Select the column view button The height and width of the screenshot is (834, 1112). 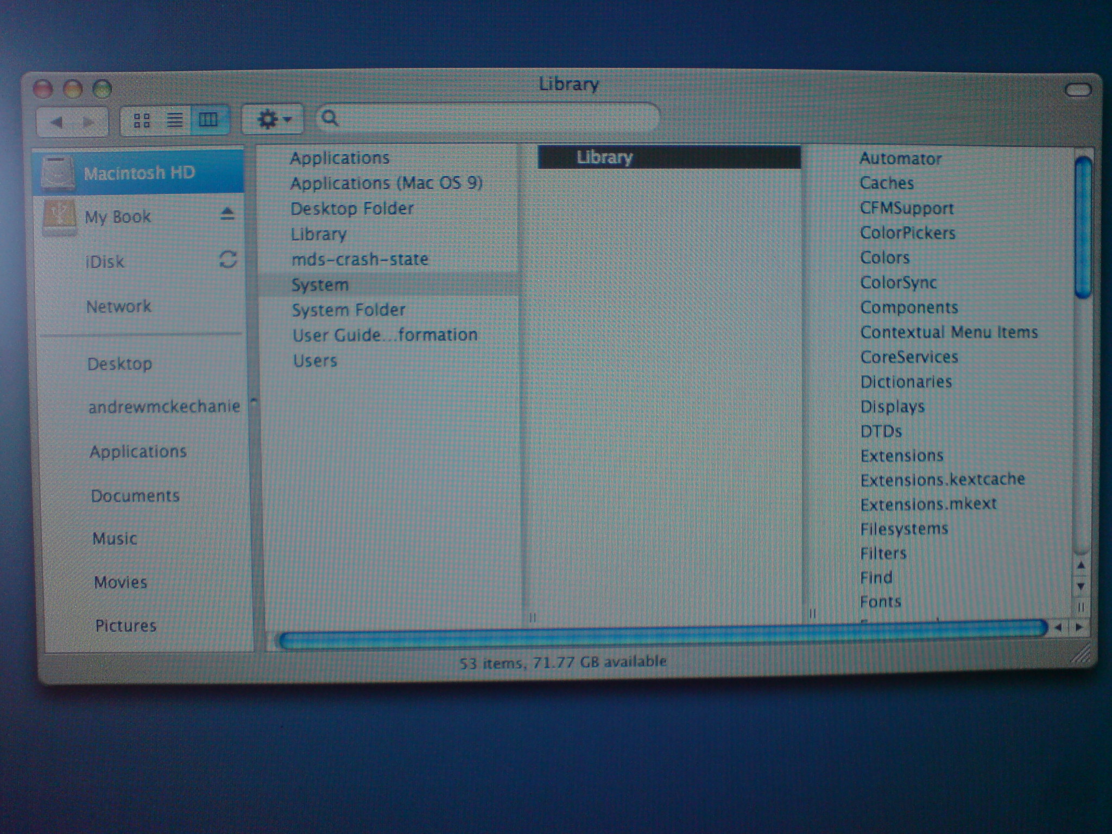pos(208,120)
